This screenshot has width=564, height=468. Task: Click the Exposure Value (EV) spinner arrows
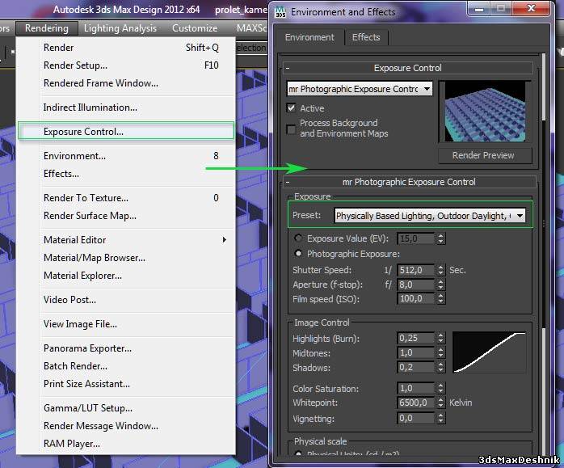(x=441, y=238)
